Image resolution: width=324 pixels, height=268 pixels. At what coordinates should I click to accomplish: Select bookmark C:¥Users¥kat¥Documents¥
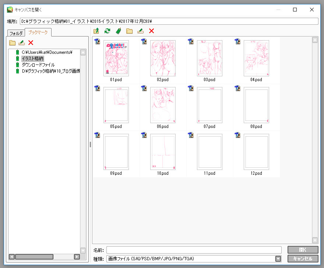pyautogui.click(x=47, y=52)
